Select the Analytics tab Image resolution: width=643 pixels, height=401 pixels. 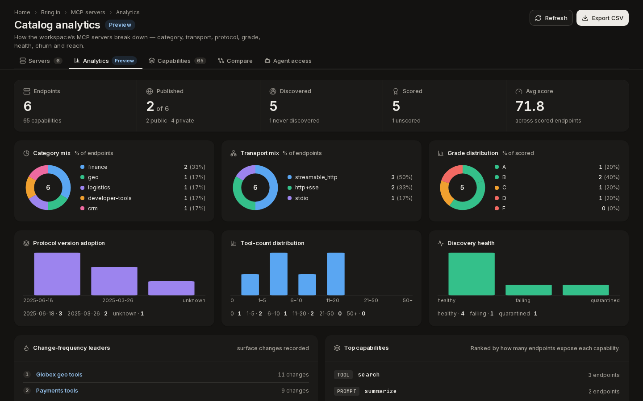[105, 61]
